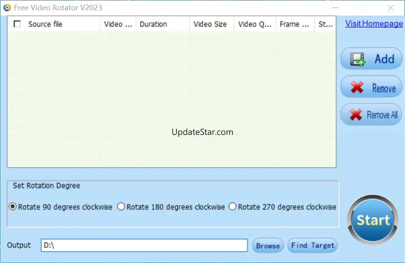Click the Video Q... column header
This screenshot has width=405, height=263.
pyautogui.click(x=255, y=24)
